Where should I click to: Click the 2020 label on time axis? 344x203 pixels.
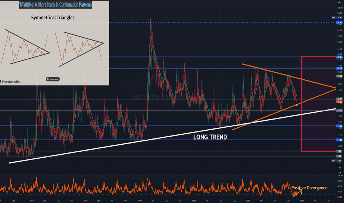(x=139, y=200)
